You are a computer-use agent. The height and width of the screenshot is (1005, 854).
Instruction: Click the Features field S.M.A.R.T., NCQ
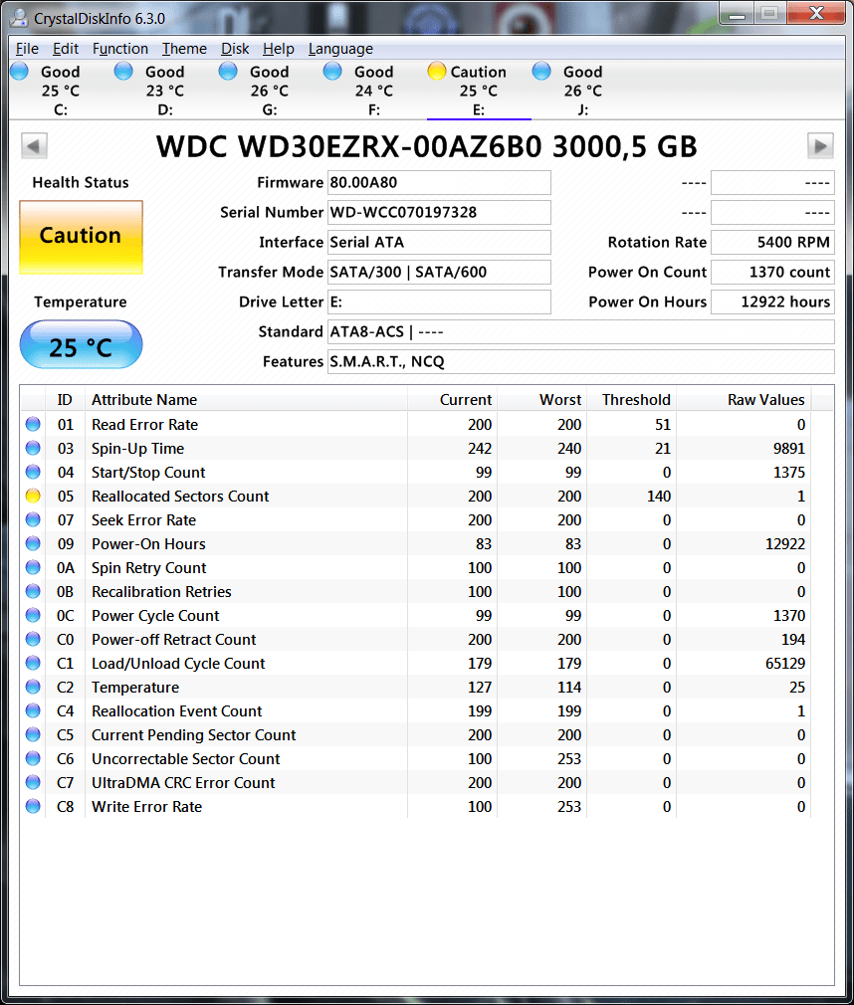click(x=581, y=361)
